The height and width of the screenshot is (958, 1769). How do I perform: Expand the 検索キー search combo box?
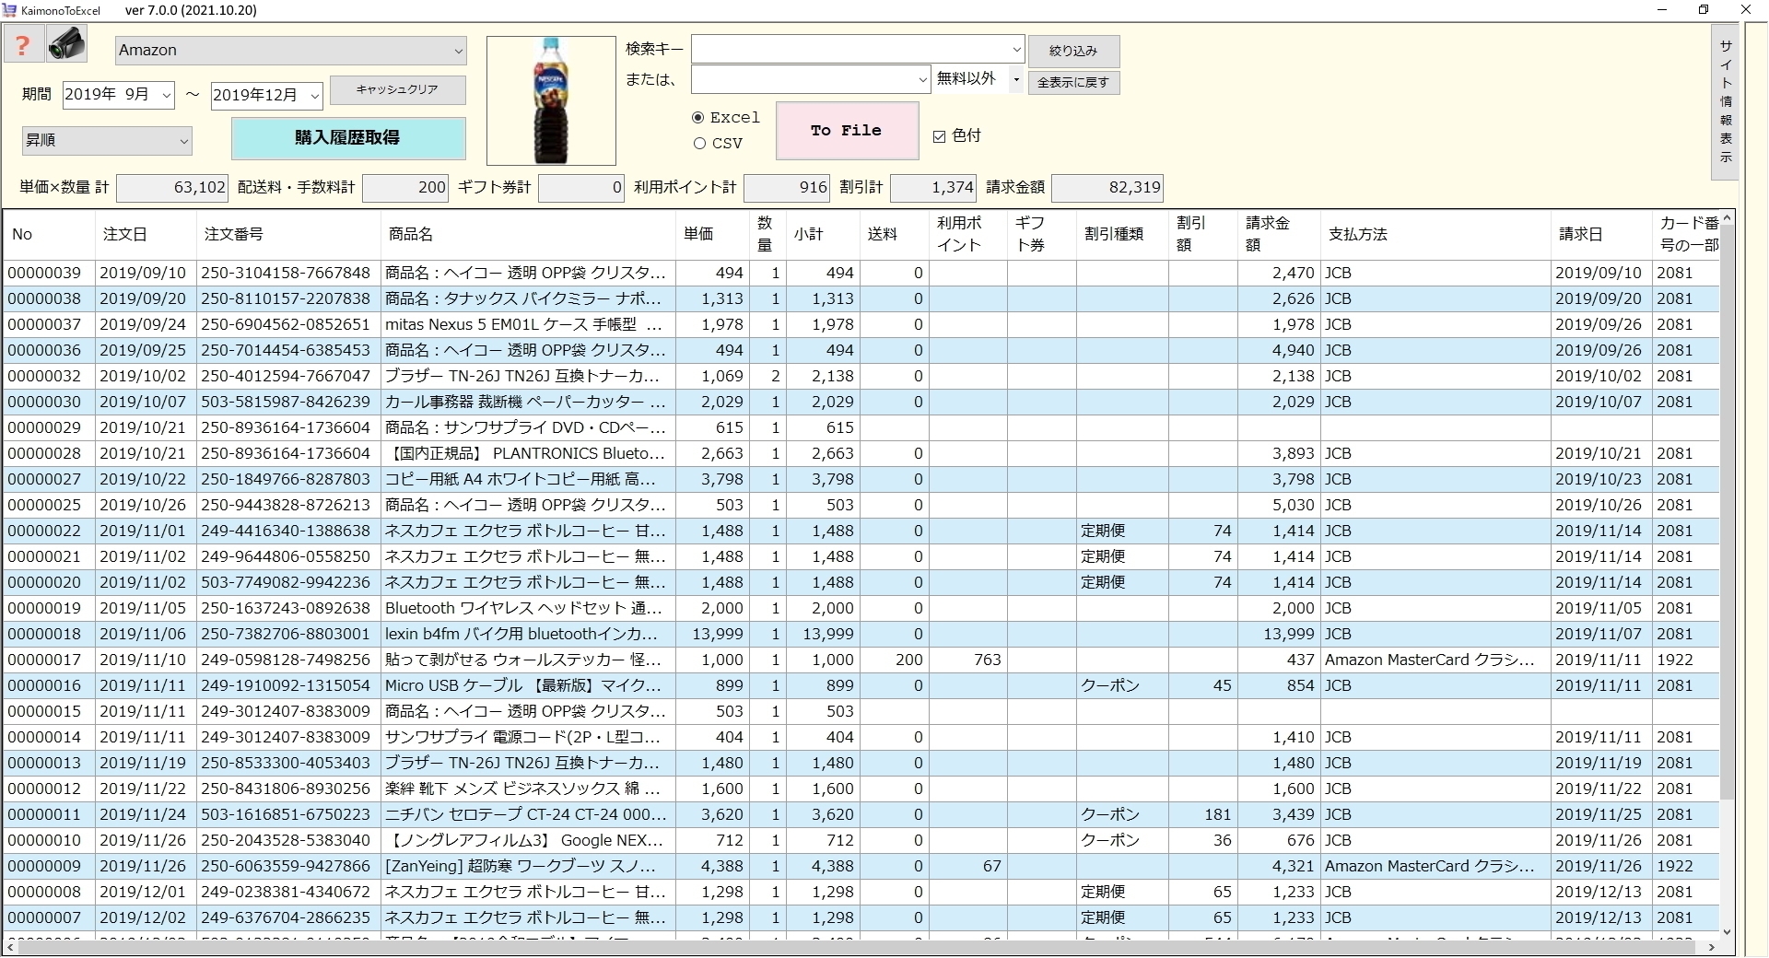tap(1014, 49)
